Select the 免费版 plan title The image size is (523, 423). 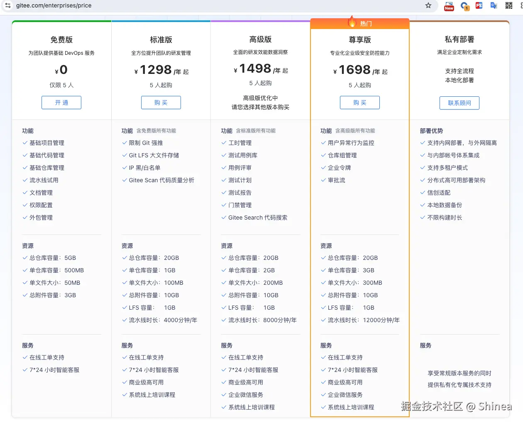pyautogui.click(x=61, y=40)
